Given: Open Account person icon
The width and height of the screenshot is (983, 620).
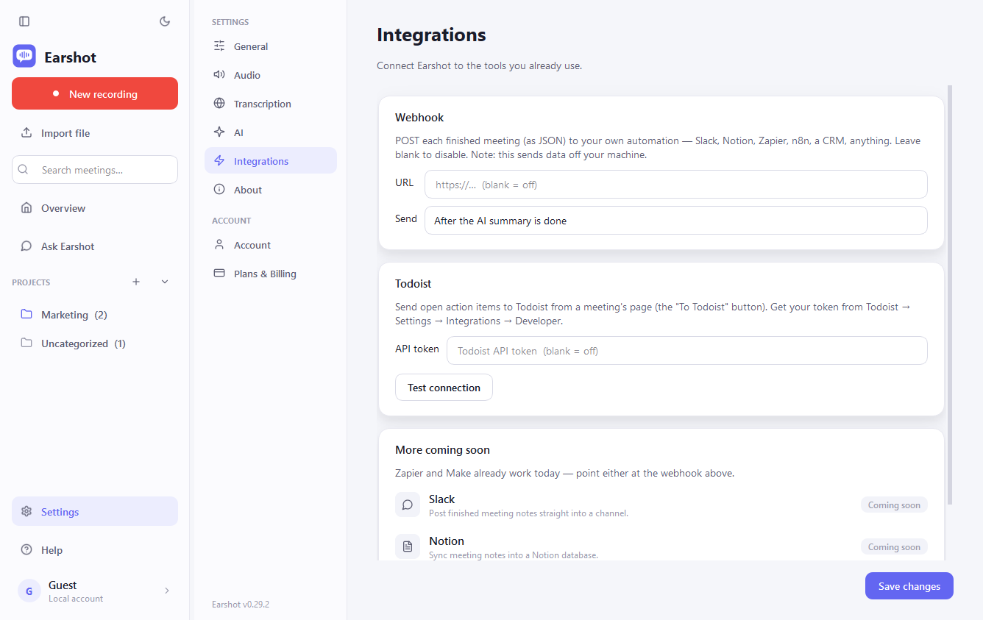Looking at the screenshot, I should [219, 244].
